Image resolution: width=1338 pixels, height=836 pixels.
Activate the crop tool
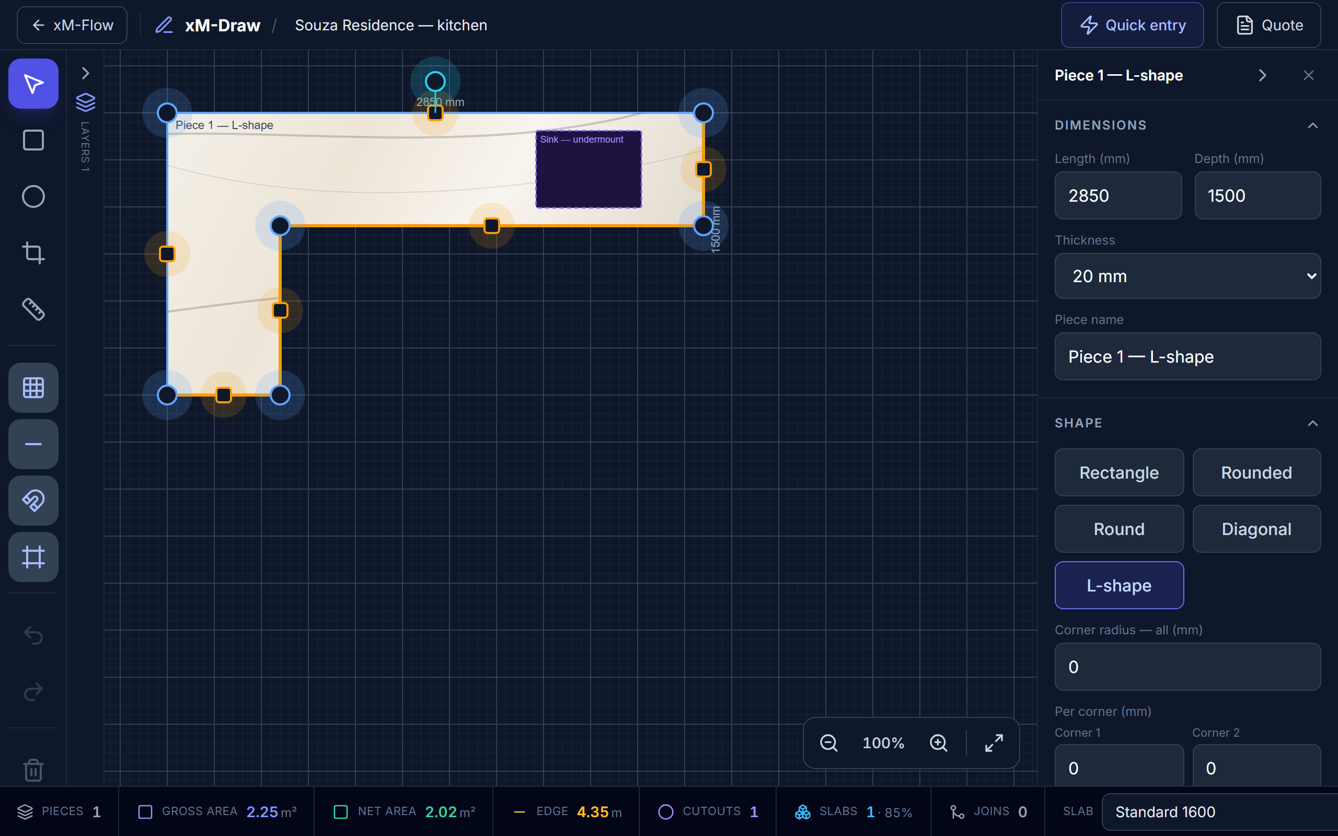click(33, 253)
